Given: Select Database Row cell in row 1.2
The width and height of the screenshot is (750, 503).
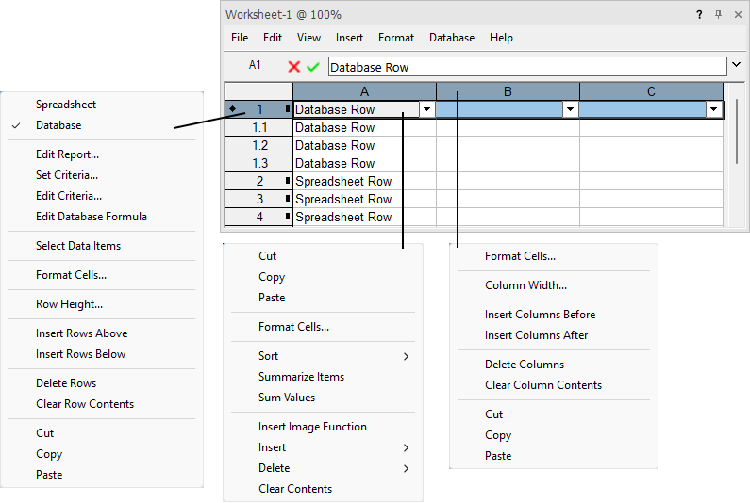Looking at the screenshot, I should coord(364,145).
